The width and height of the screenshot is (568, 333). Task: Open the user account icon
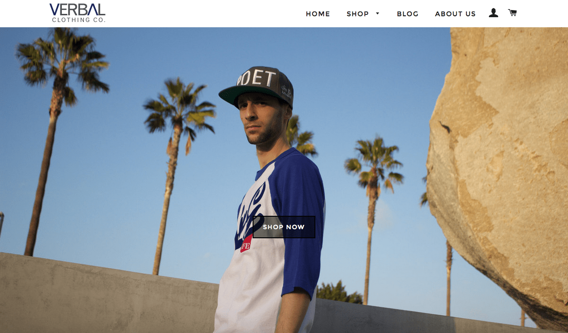point(493,13)
